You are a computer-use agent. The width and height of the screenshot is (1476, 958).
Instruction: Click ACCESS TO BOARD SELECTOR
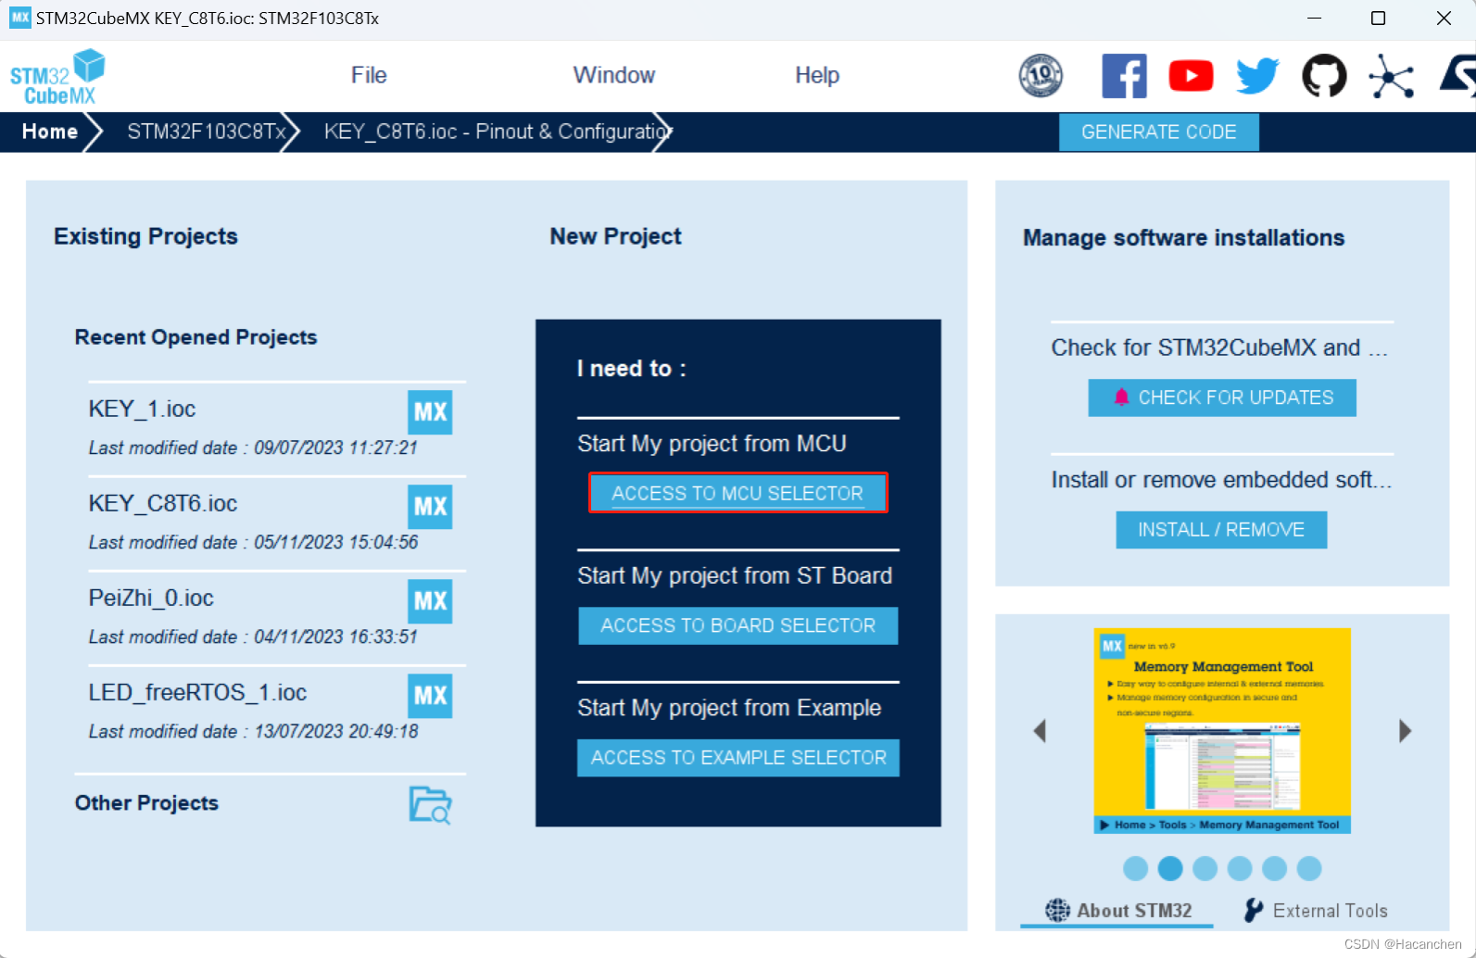click(x=738, y=625)
